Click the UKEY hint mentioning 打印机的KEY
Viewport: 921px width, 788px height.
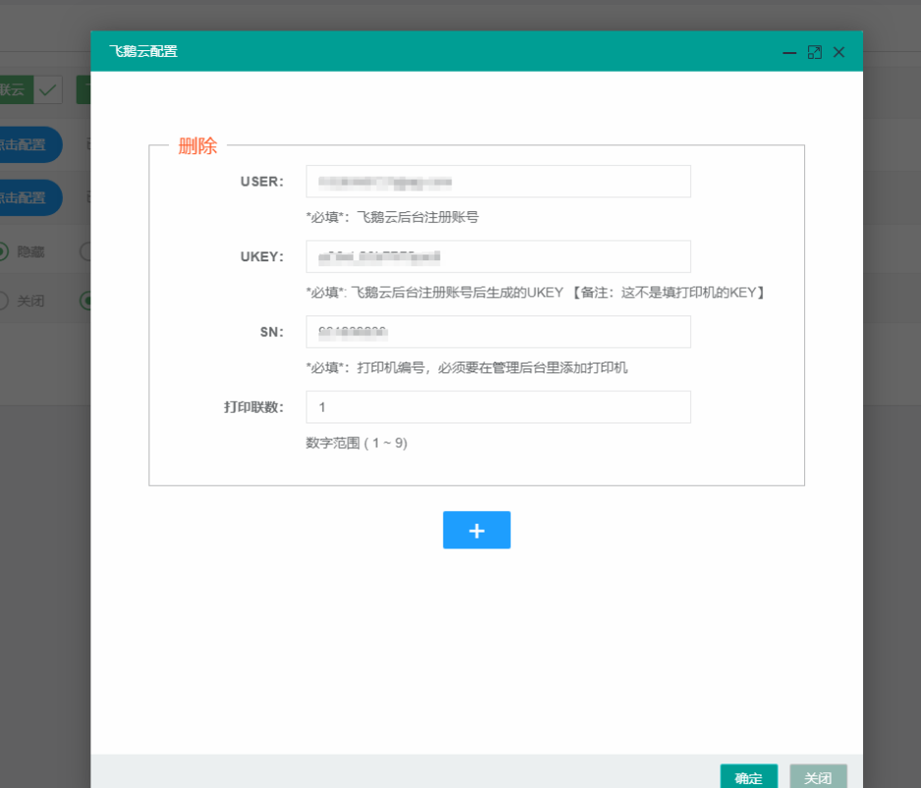[535, 293]
